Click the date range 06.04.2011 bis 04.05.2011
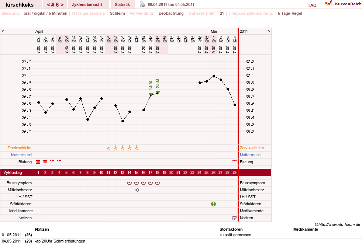 [171, 4]
